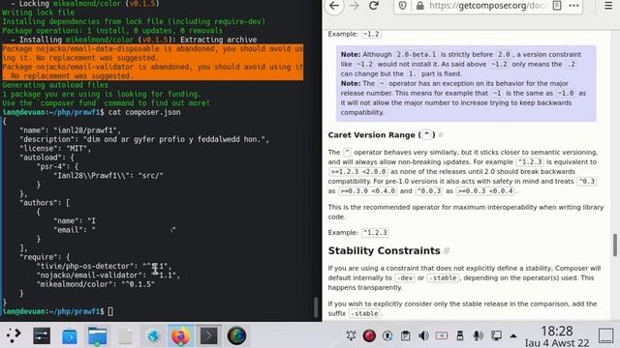Toggle Firefox reader view icon

click(557, 6)
